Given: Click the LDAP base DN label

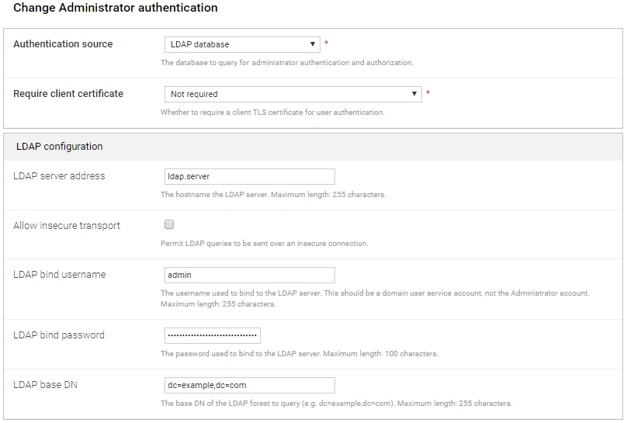Looking at the screenshot, I should click(x=45, y=385).
